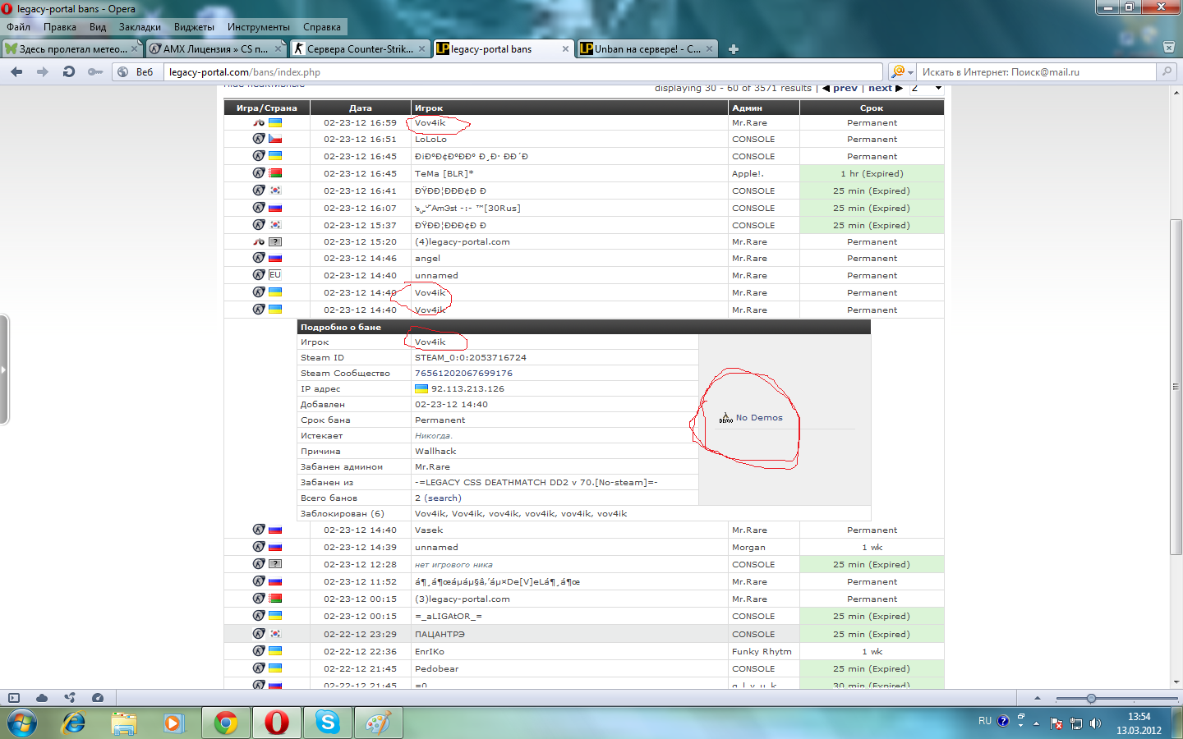Viewport: 1183px width, 739px height.
Task: Switch to the Paint taskbar icon
Action: 378,723
